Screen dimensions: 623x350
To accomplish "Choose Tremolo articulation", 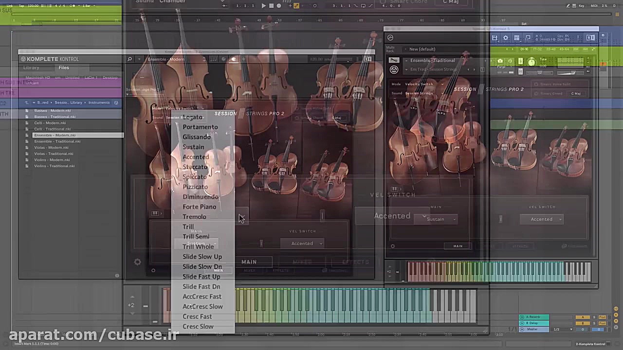I will point(194,217).
